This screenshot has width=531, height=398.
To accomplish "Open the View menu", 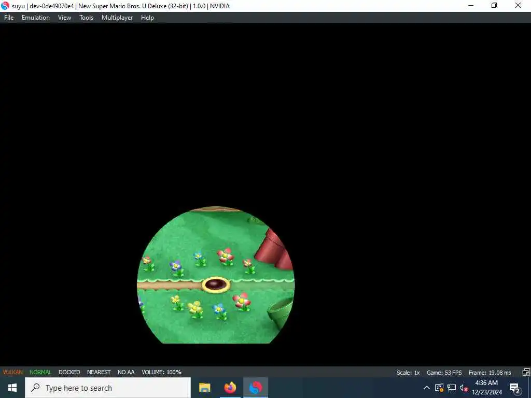I will (x=64, y=18).
